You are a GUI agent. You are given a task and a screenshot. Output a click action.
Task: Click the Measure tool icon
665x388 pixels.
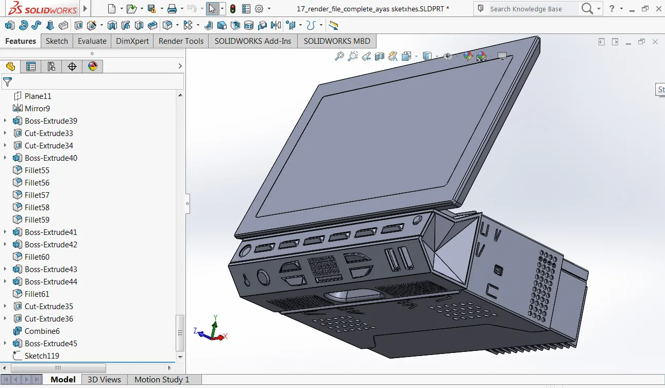point(333,25)
